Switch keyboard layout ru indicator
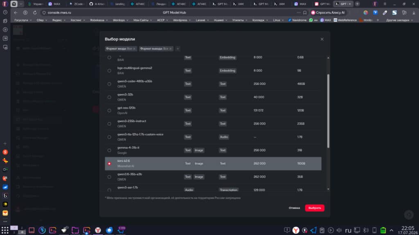Image resolution: width=419 pixels, height=235 pixels. pos(348,230)
